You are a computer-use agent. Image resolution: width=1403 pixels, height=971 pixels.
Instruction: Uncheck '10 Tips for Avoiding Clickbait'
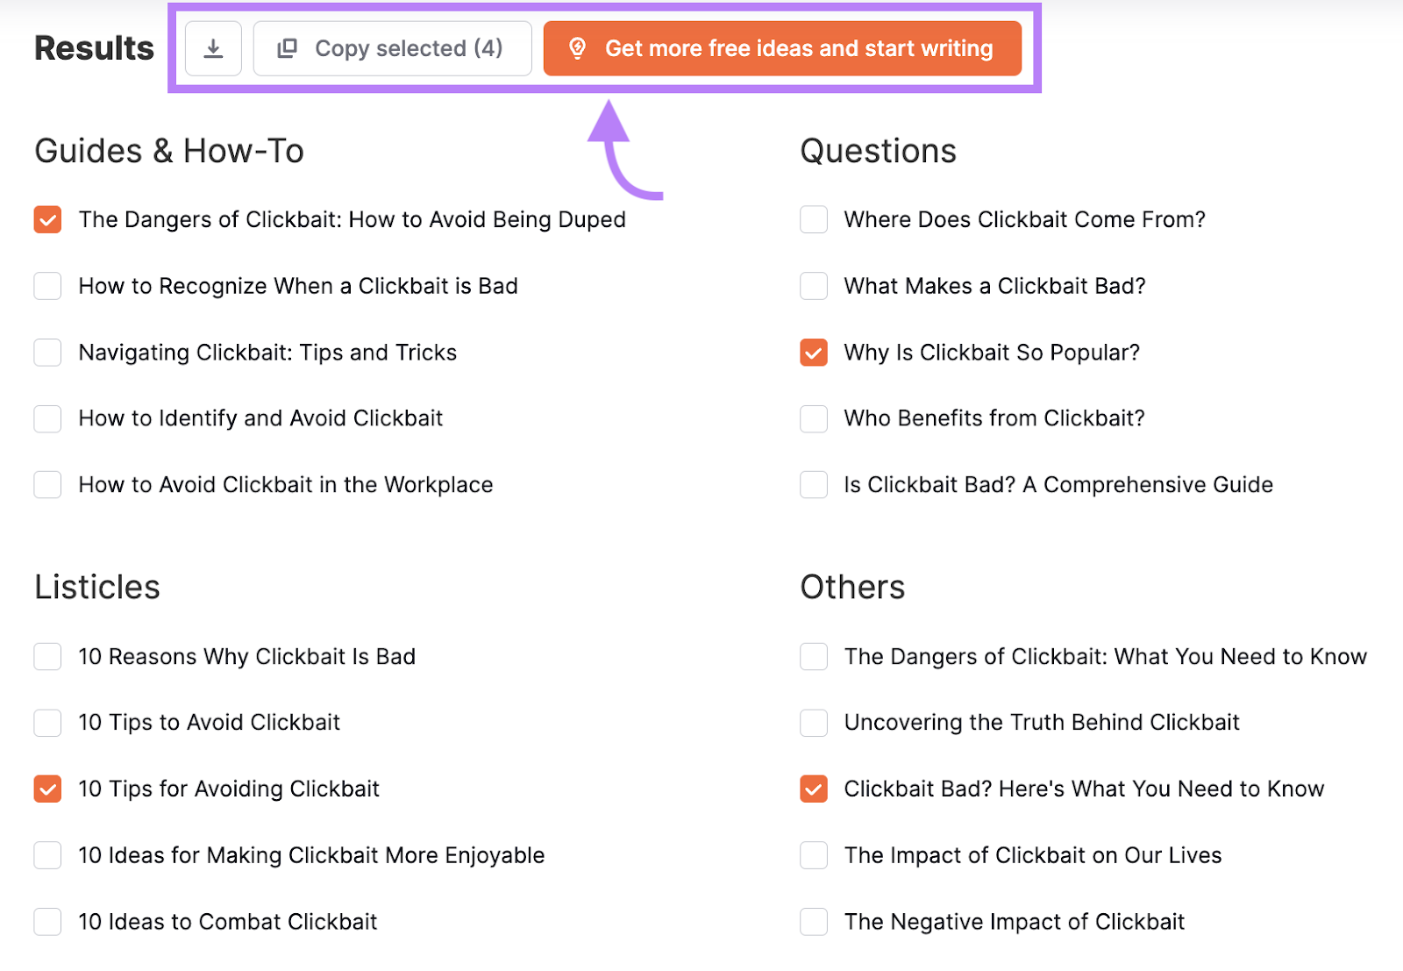tap(47, 789)
